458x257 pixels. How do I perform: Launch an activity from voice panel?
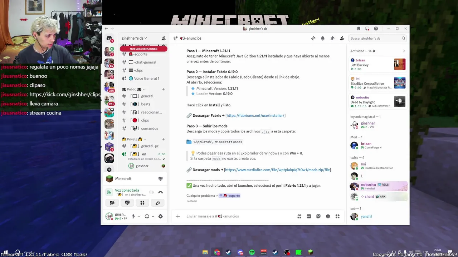click(x=142, y=203)
